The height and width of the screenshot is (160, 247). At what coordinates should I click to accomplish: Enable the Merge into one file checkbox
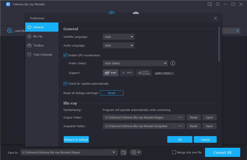click(x=174, y=152)
